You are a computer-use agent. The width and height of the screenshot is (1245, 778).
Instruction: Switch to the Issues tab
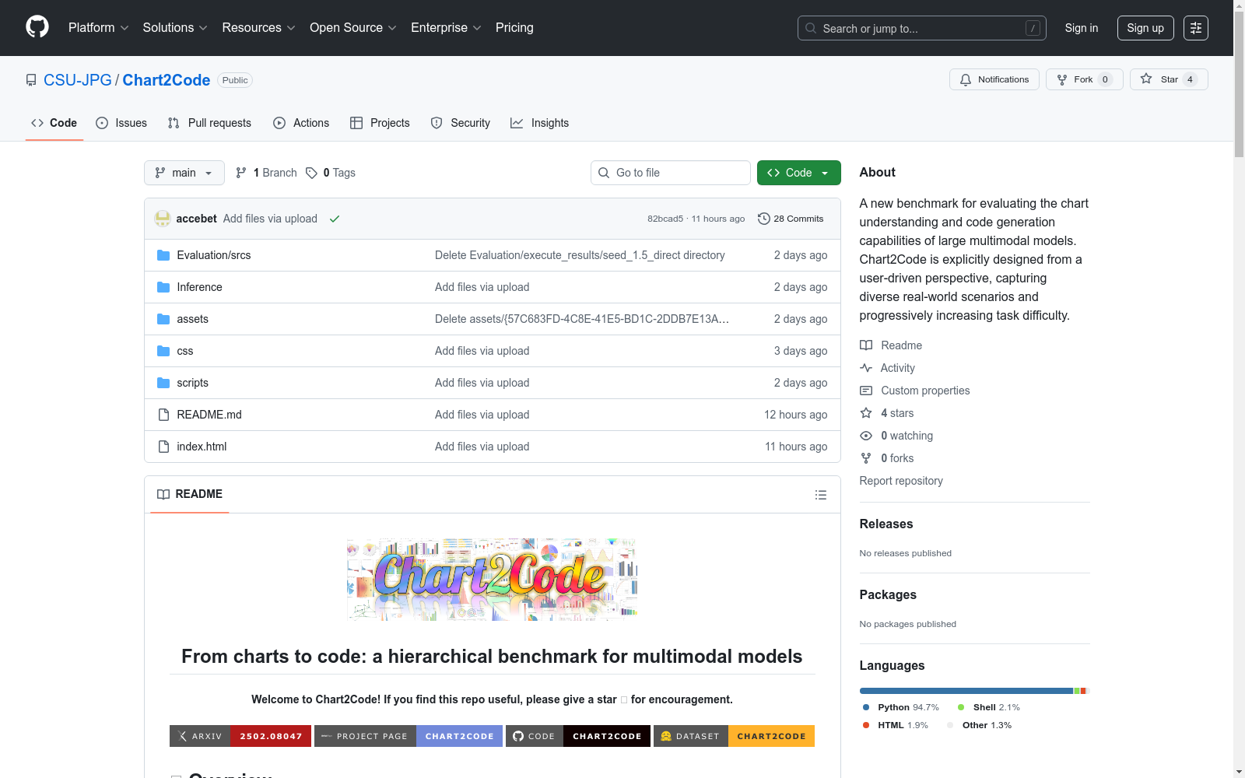pyautogui.click(x=121, y=123)
